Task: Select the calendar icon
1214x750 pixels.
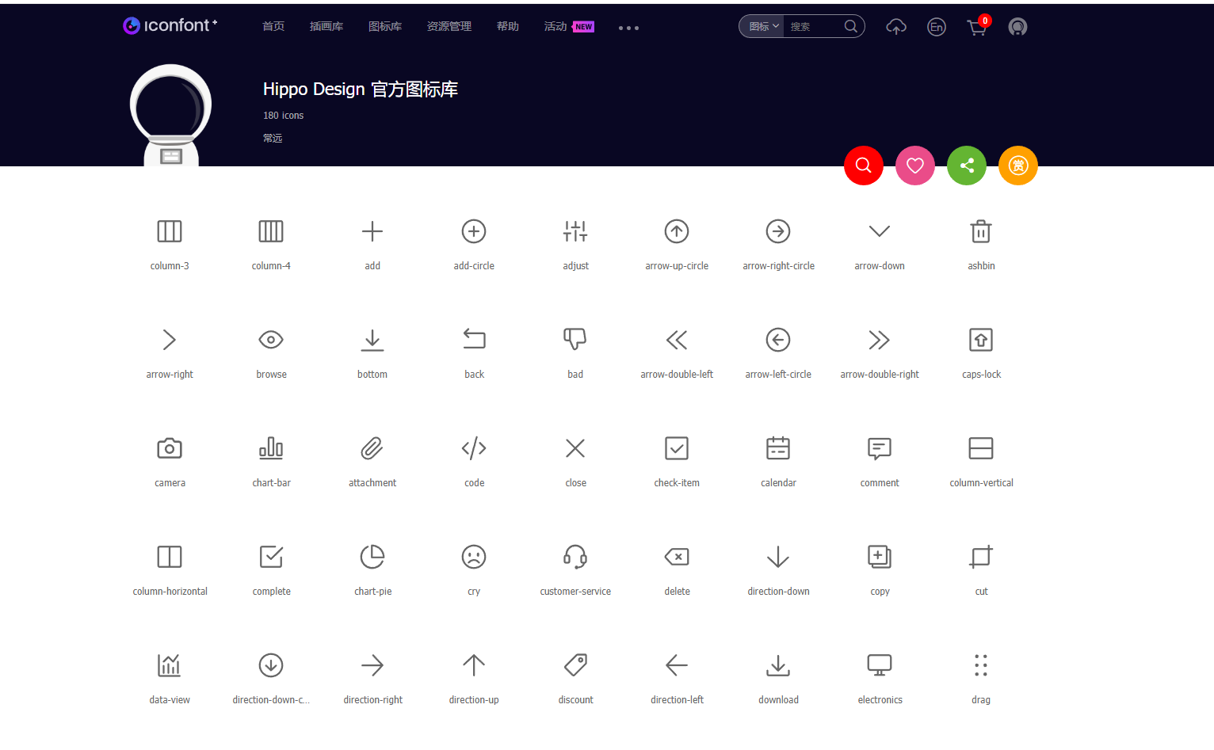Action: pyautogui.click(x=778, y=448)
